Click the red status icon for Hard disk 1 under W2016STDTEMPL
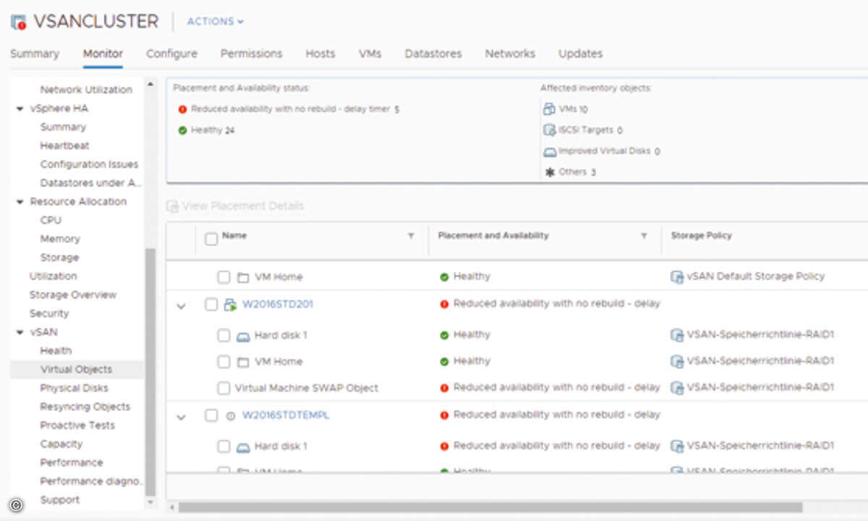868x521 pixels. click(x=444, y=446)
